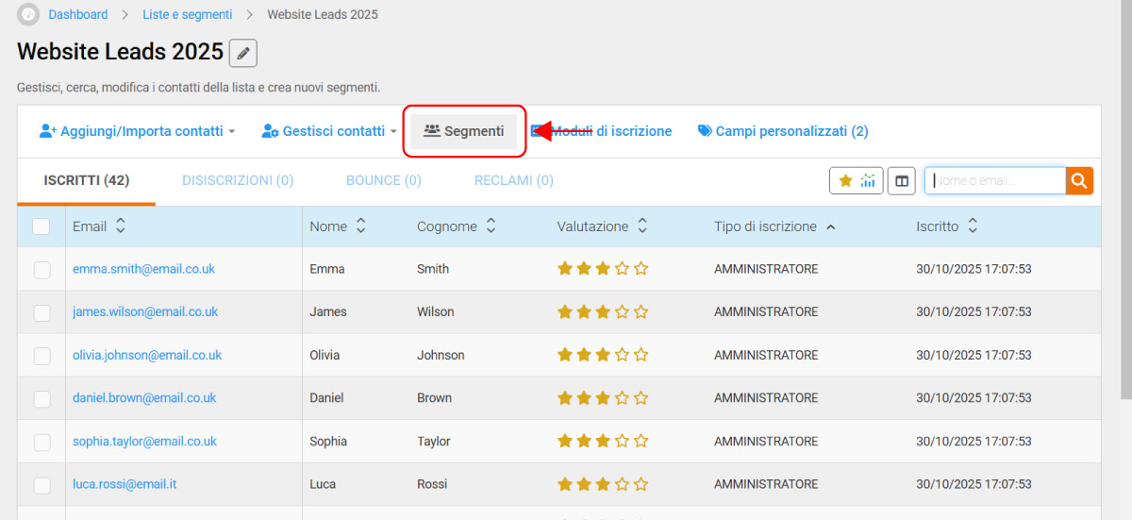
Task: Click the dashboard gauge icon in breadcrumb
Action: click(x=28, y=14)
